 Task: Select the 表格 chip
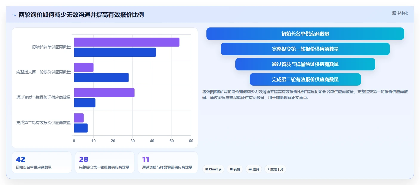pyautogui.click(x=235, y=169)
